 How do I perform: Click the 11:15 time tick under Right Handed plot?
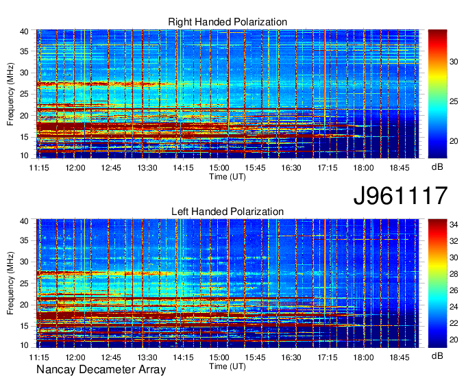click(39, 168)
